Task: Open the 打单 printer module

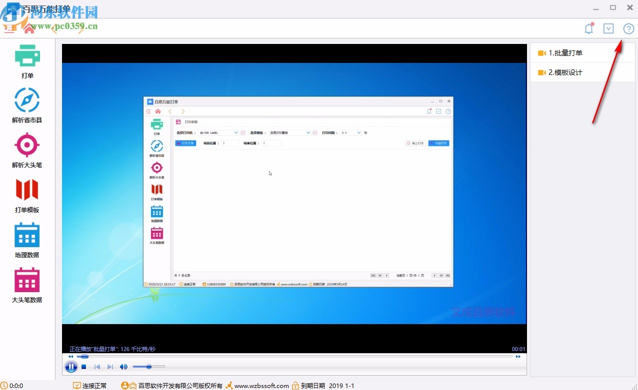Action: [x=27, y=61]
